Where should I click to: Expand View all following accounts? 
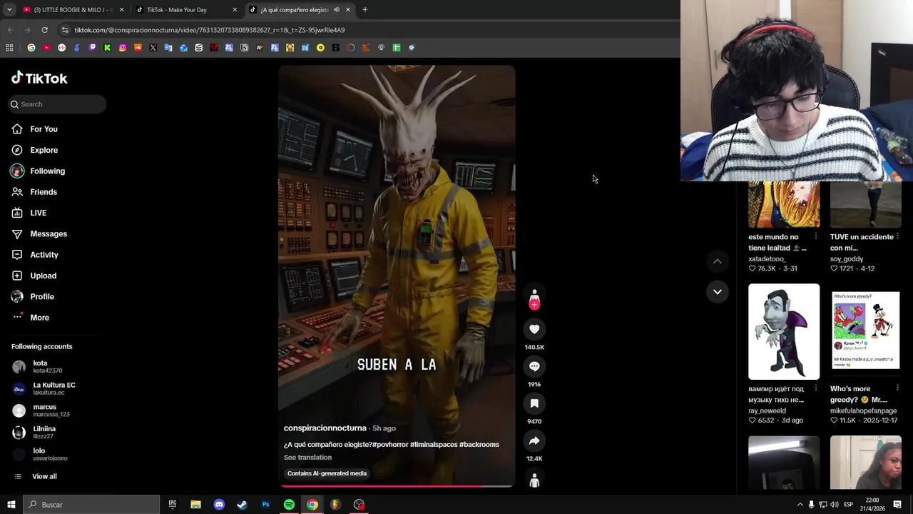(44, 476)
